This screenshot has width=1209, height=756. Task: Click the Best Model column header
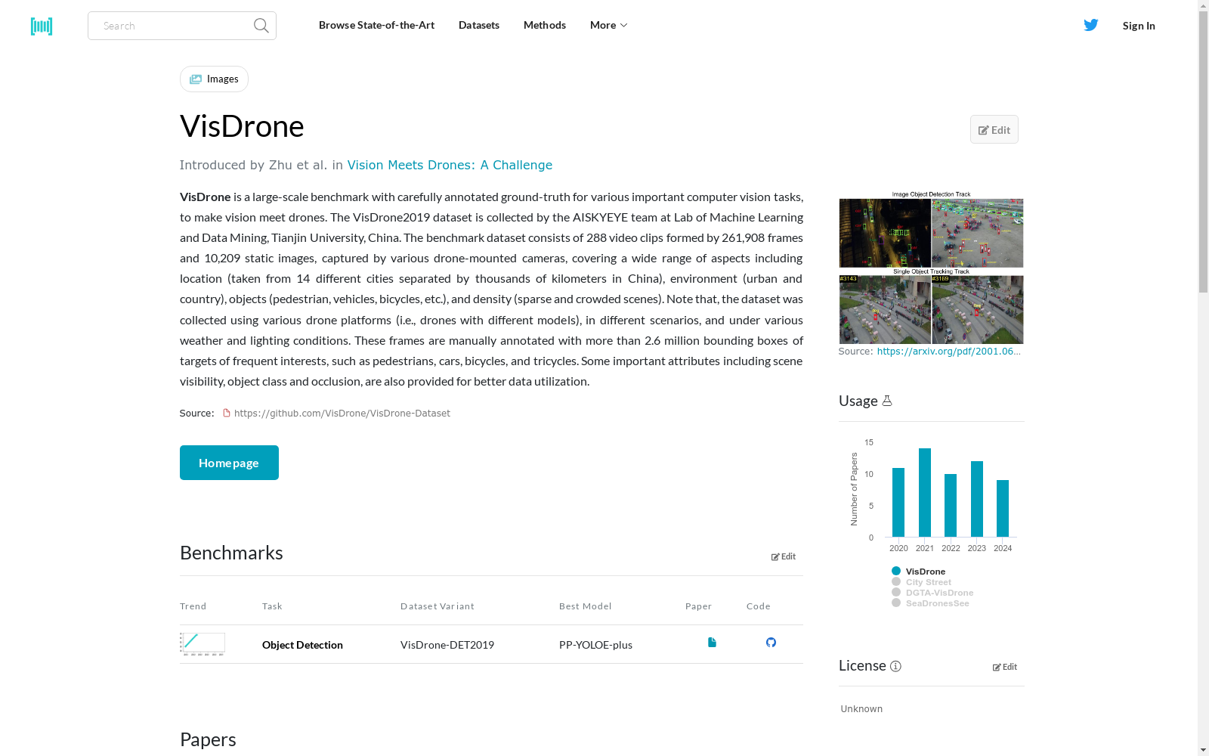(586, 606)
